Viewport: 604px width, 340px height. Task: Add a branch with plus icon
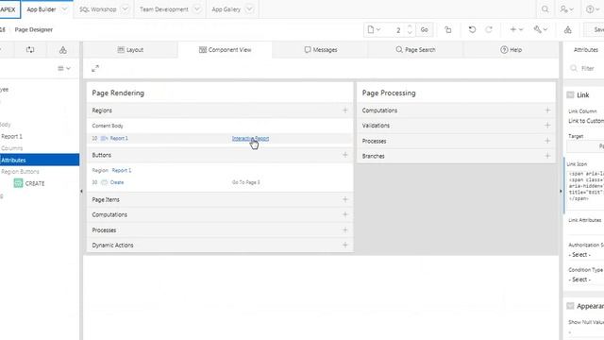[547, 156]
